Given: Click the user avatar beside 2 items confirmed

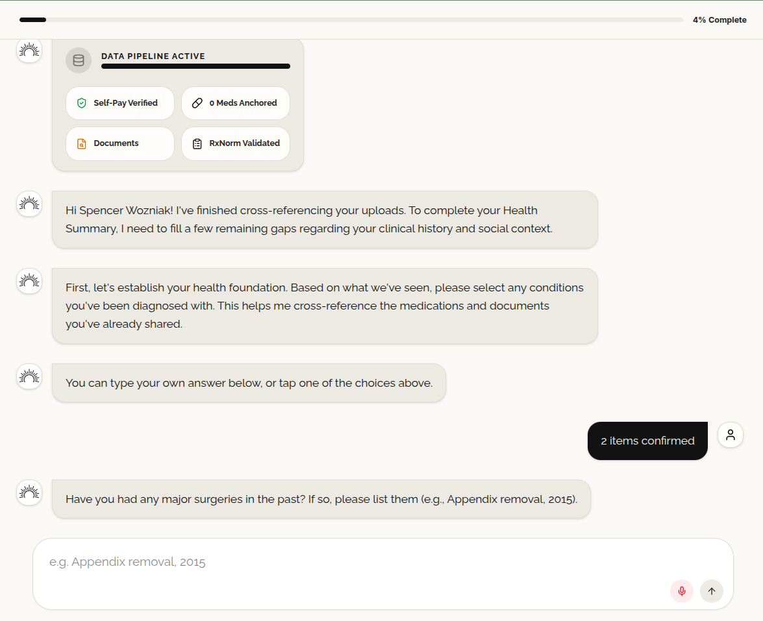Looking at the screenshot, I should point(730,434).
